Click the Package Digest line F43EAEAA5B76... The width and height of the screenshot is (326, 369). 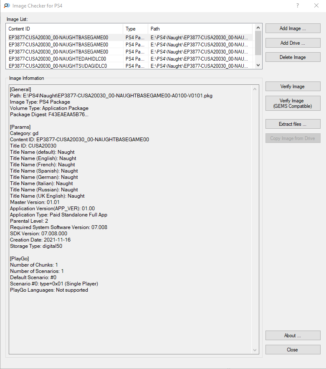[49, 115]
